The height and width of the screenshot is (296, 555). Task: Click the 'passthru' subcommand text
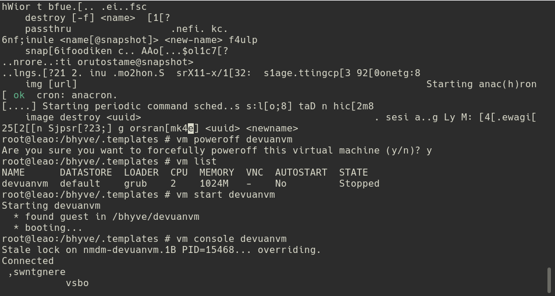click(x=48, y=28)
